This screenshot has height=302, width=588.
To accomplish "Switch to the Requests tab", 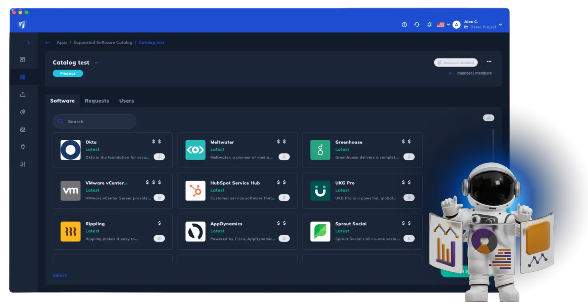I will tap(97, 101).
